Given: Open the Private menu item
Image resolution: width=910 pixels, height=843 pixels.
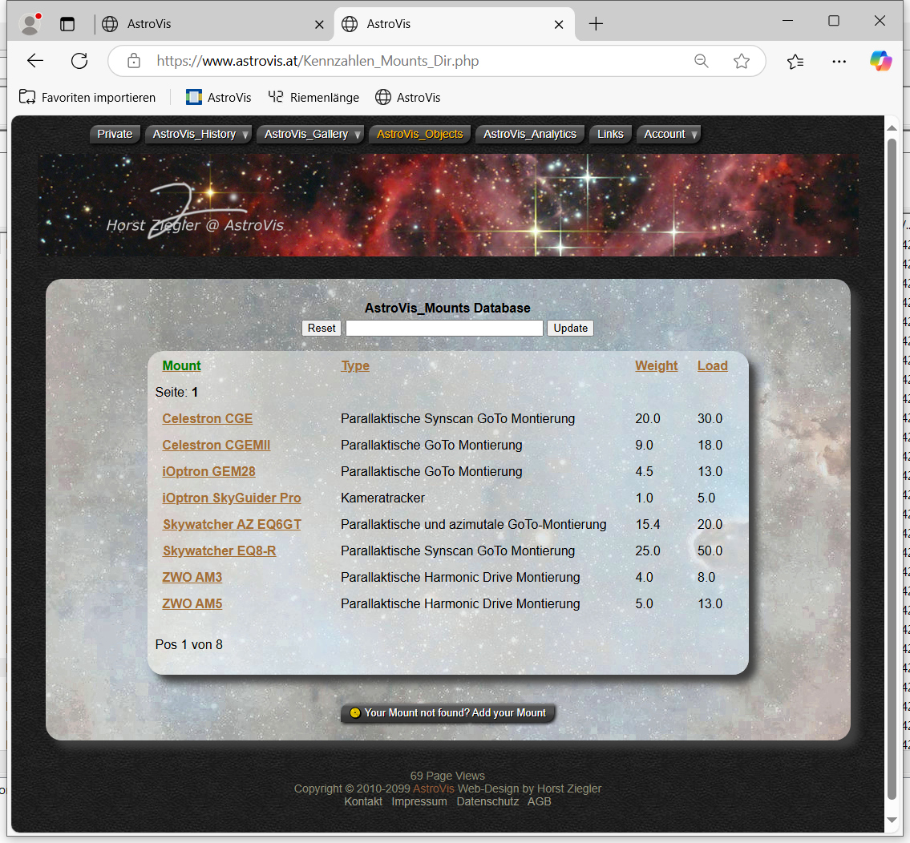Looking at the screenshot, I should click(115, 134).
